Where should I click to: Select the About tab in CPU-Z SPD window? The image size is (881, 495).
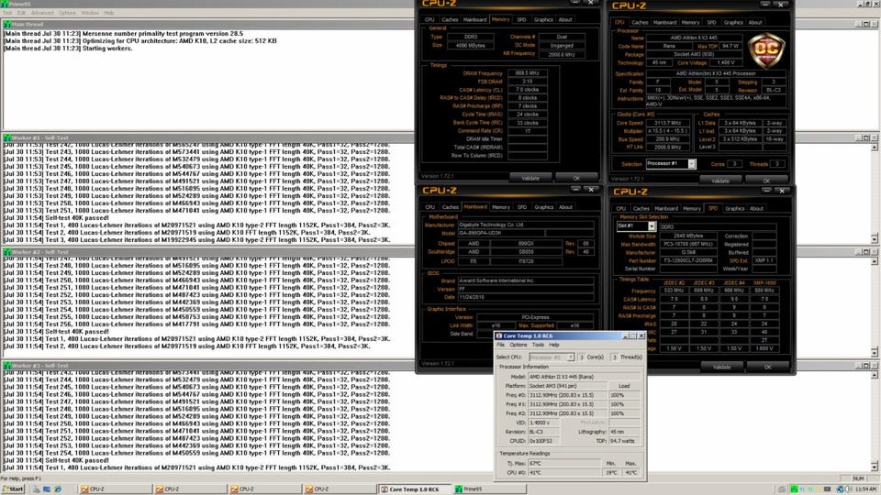click(757, 208)
